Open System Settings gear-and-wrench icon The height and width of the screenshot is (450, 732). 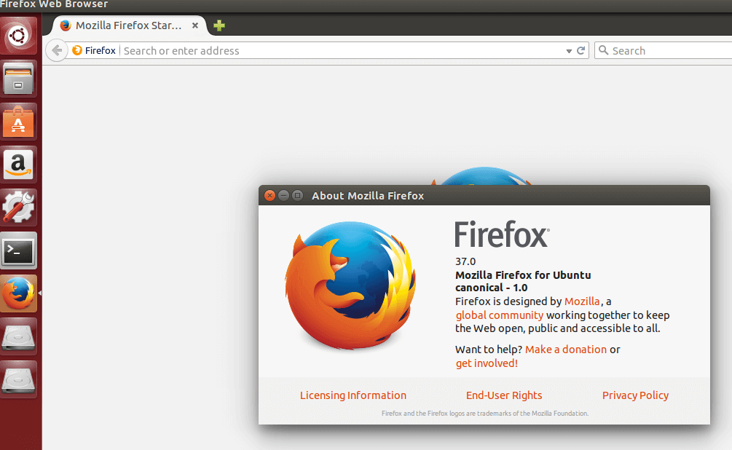(19, 208)
